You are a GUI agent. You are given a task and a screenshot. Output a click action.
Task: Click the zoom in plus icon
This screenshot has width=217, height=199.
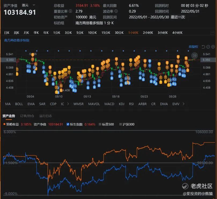(x=213, y=47)
